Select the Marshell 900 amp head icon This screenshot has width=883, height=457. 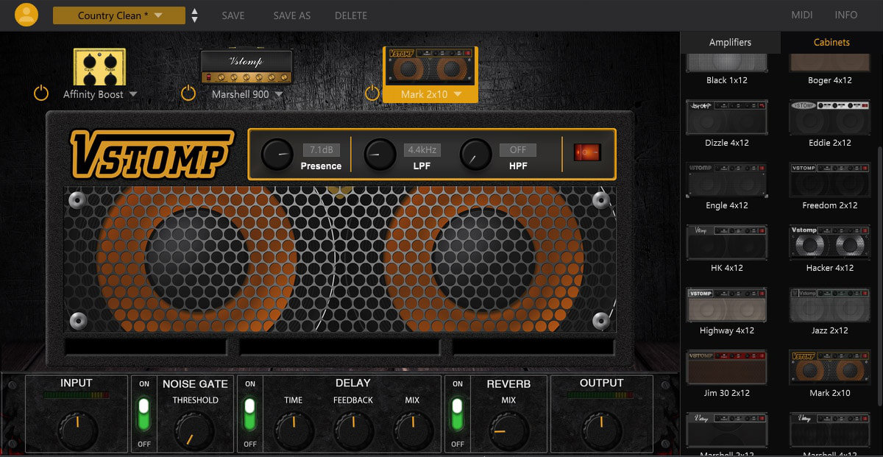pyautogui.click(x=247, y=65)
